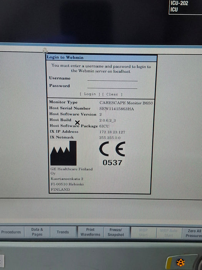Image resolution: width=202 pixels, height=270 pixels.
Task: Click the Host Serial Number label
Action: pos(70,108)
